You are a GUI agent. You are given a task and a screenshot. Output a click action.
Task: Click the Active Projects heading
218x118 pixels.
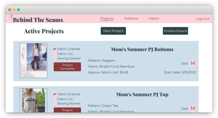(x=44, y=31)
